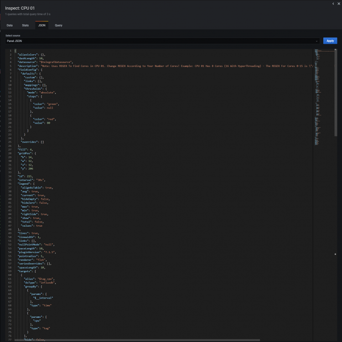The image size is (342, 342).
Task: Click the arrow icon to expand the drawer
Action: [333, 4]
